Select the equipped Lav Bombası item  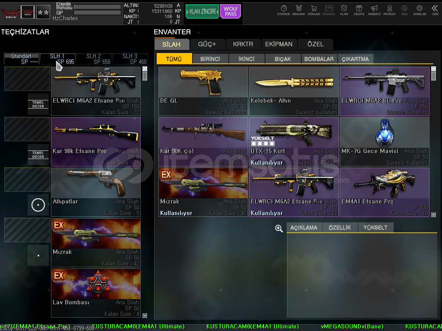(96, 293)
